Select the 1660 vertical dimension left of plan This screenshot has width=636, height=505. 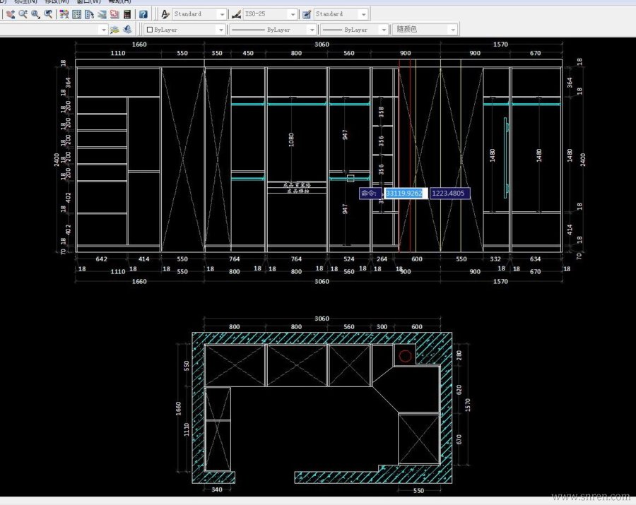[178, 408]
